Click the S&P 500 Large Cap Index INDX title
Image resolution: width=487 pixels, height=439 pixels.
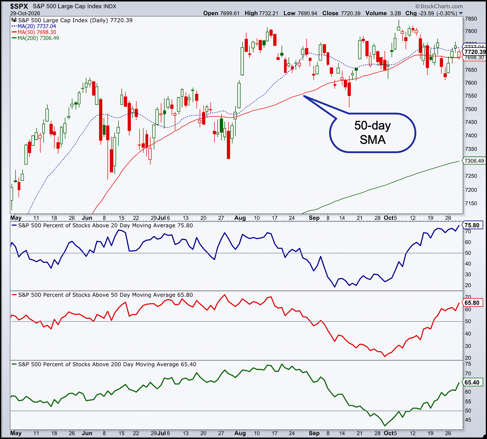(75, 6)
